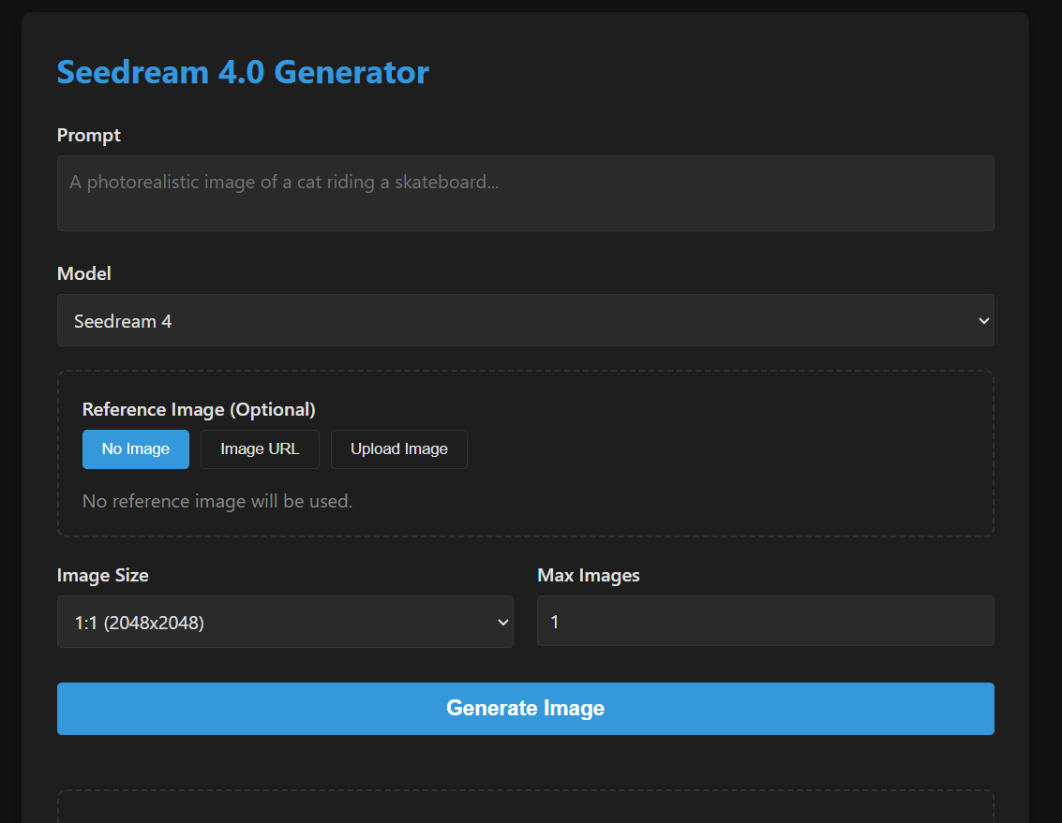This screenshot has width=1062, height=823.
Task: Click the Prompt label
Action: click(89, 136)
